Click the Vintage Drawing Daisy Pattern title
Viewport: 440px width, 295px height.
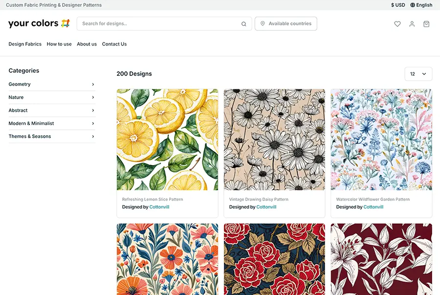pos(259,199)
